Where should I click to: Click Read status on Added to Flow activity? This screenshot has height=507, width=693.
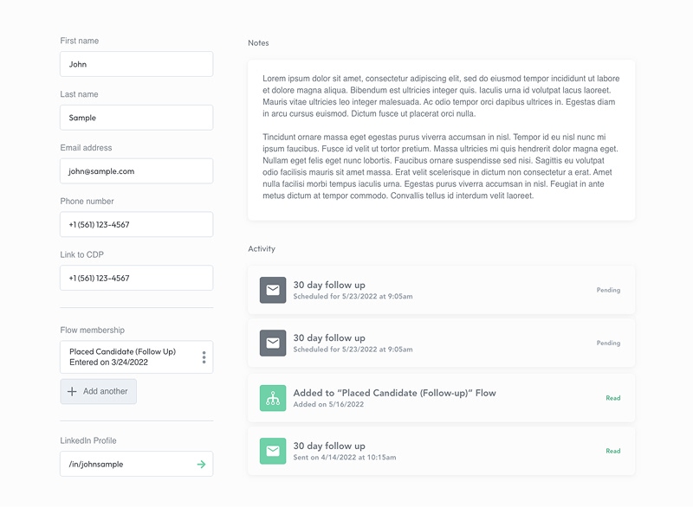point(613,398)
